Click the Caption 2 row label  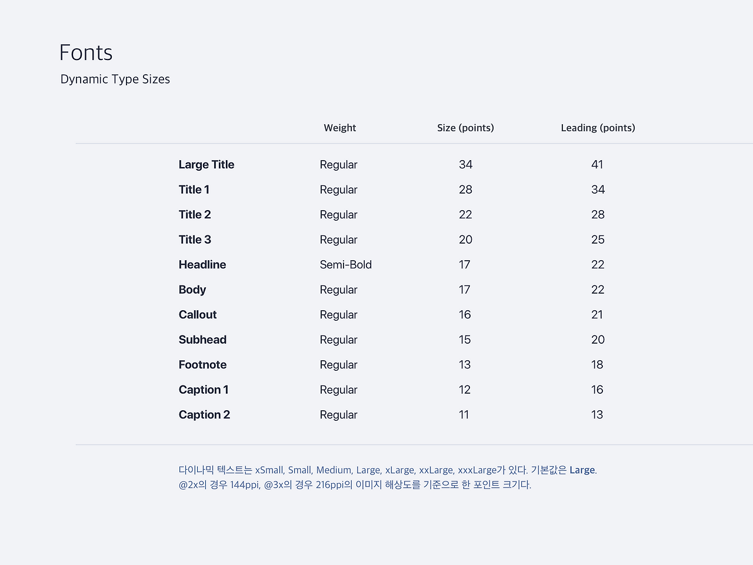(x=204, y=415)
